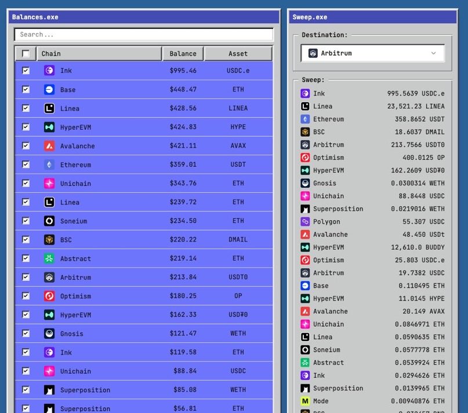Viewport: 468px width, 413px height.
Task: Click 11.0145 HYPE amount in Sweep
Action: 422,299
